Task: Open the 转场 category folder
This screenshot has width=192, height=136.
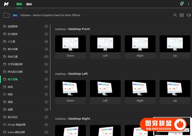Action: (x=10, y=87)
